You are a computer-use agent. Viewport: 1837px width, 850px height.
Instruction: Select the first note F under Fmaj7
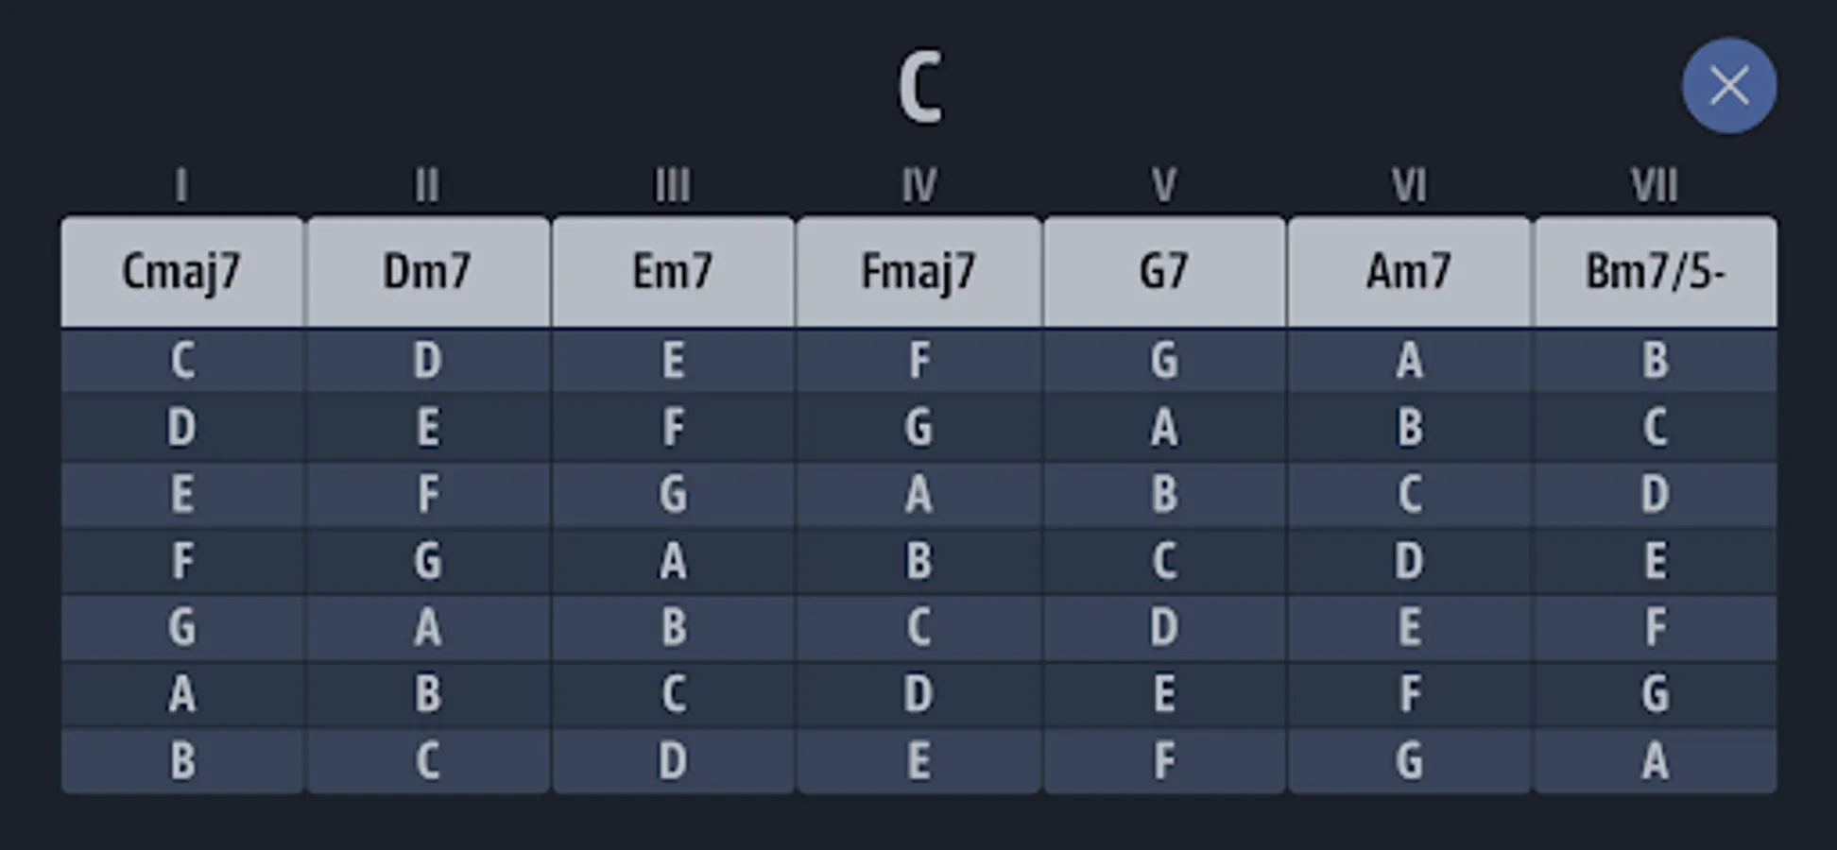pos(918,361)
